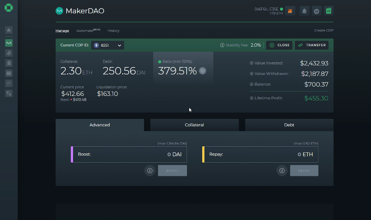Click the CLOSE CDP button
The image size is (371, 220).
pyautogui.click(x=279, y=45)
